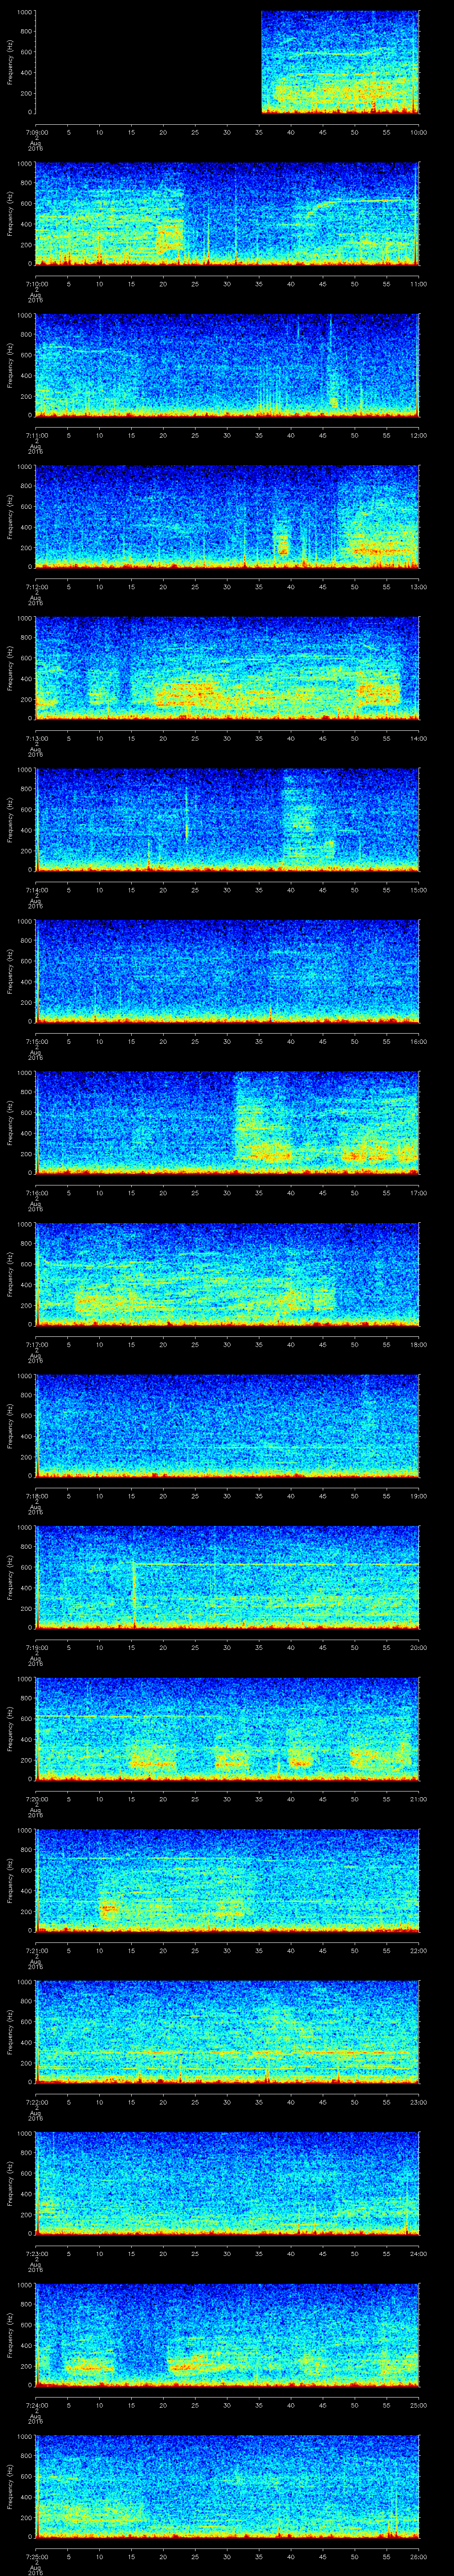Click the 26:00 end label of last spectrogram
The height and width of the screenshot is (2576, 454).
pyautogui.click(x=418, y=2556)
